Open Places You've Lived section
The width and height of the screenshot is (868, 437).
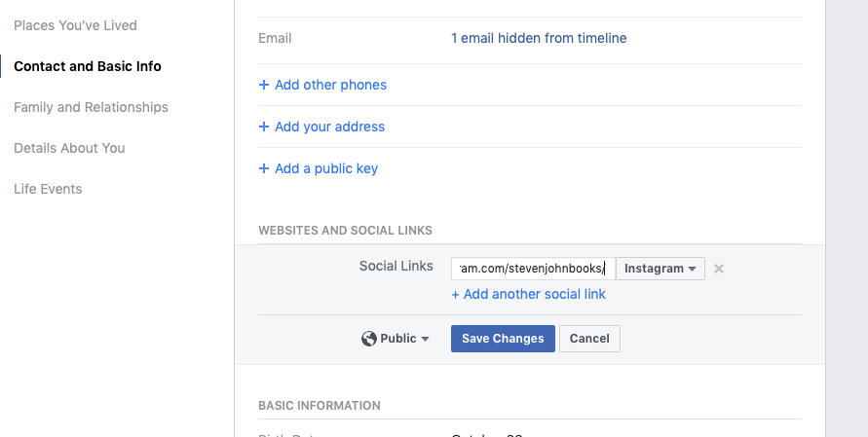tap(75, 25)
